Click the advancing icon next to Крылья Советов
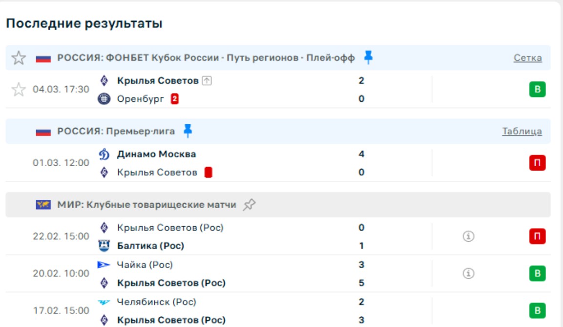Screen dimensions: 563x327 207,81
